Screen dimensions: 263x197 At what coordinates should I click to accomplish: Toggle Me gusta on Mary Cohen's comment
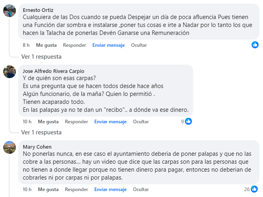click(x=48, y=189)
